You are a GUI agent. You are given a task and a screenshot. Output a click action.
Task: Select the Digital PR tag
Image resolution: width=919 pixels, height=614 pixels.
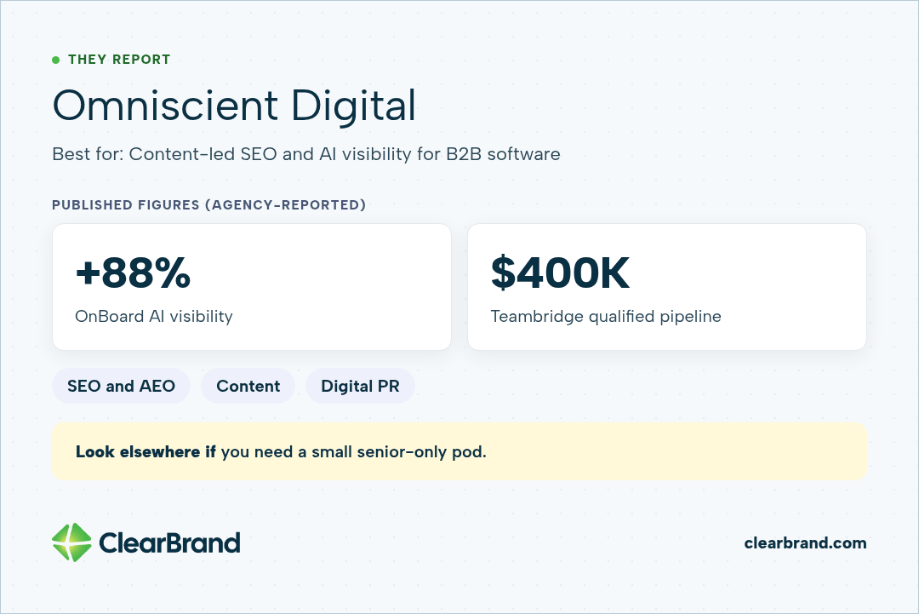tap(361, 386)
